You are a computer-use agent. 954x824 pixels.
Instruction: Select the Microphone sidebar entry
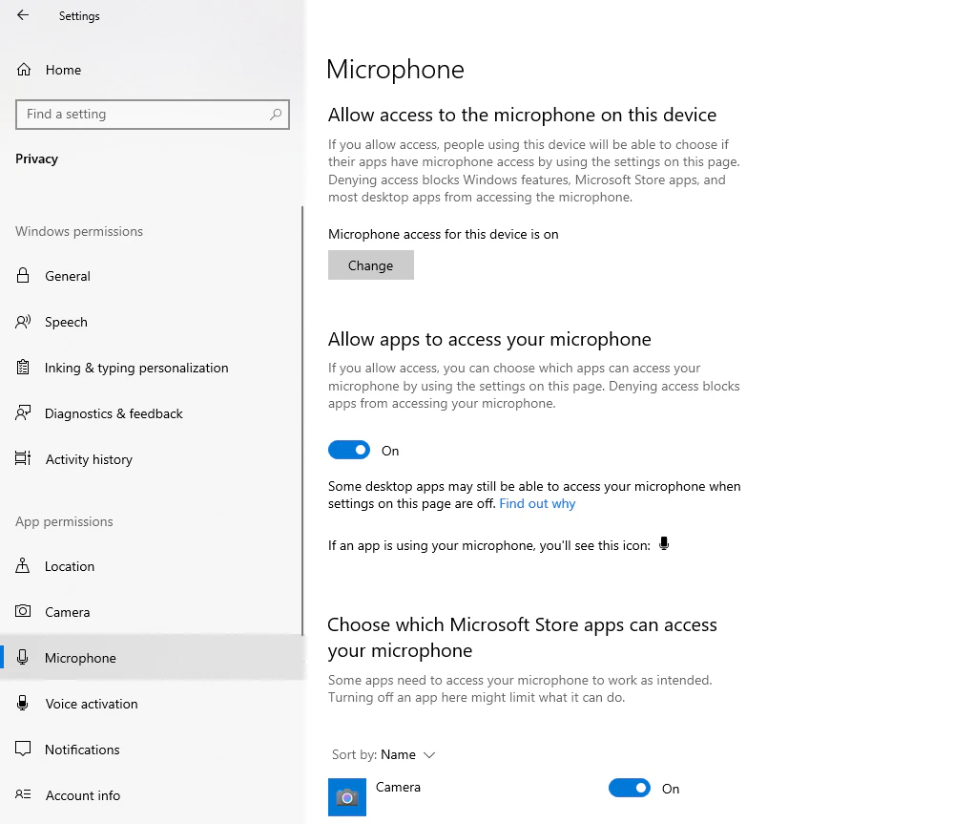click(152, 658)
